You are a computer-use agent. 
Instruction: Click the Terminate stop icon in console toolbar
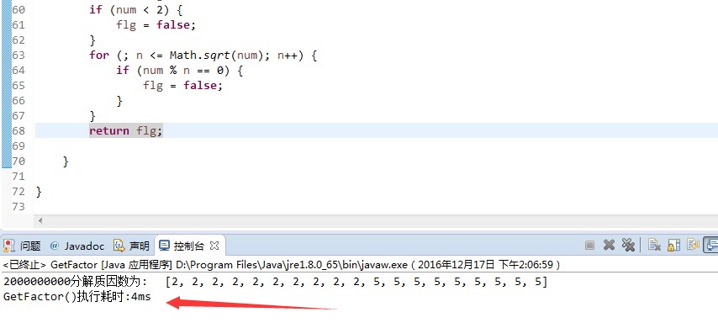[590, 246]
